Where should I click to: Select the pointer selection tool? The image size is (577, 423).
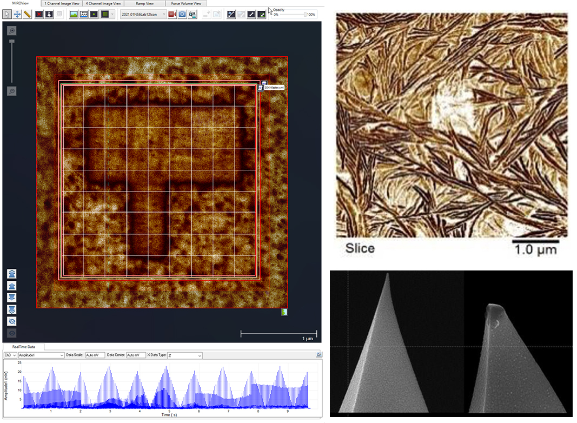(x=7, y=14)
